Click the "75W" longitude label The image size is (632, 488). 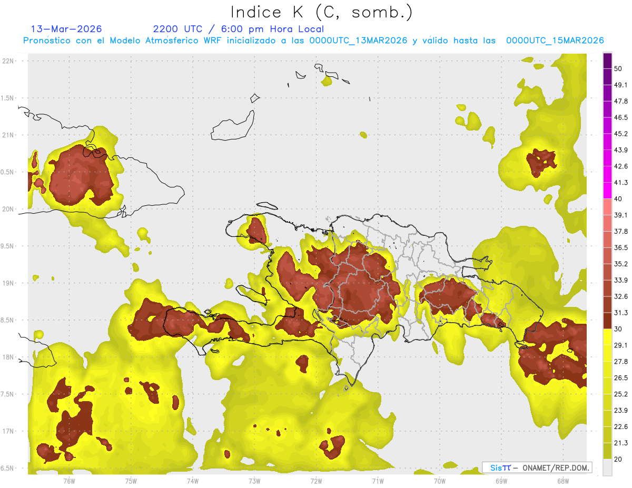click(131, 481)
